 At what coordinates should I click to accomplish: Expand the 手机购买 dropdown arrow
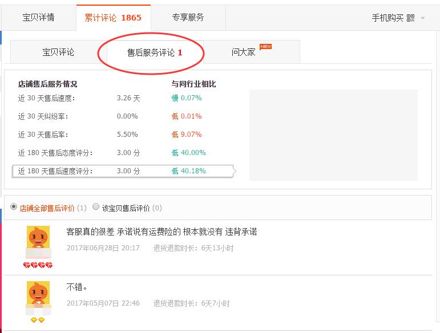tap(423, 18)
